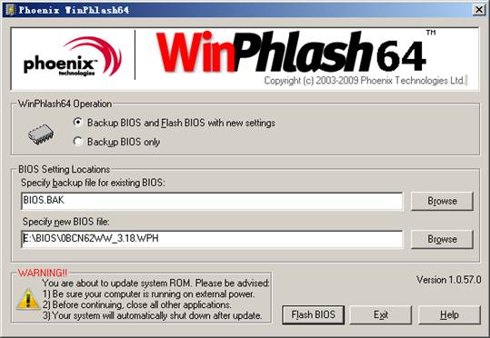This screenshot has height=338, width=490.
Task: Click the WinPhlash64 title bar app icon
Action: [10, 10]
